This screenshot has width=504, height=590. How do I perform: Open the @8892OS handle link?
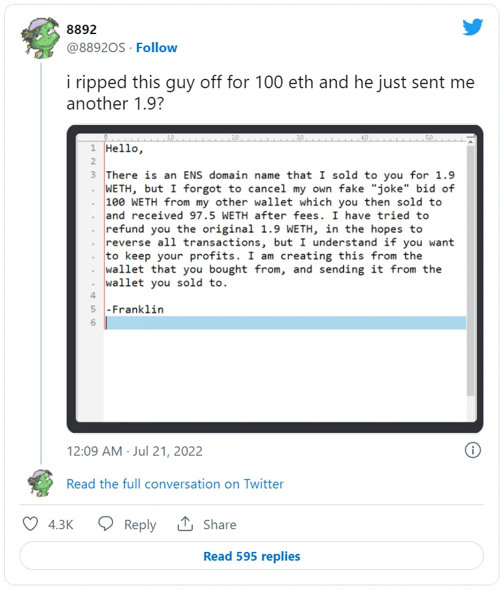point(95,47)
